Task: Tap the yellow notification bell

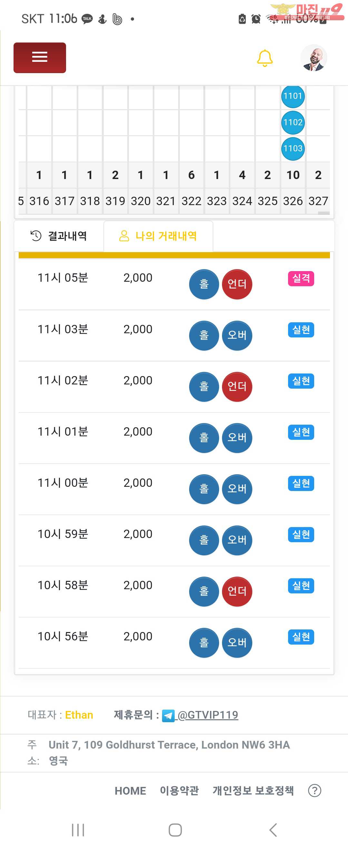Action: 265,58
